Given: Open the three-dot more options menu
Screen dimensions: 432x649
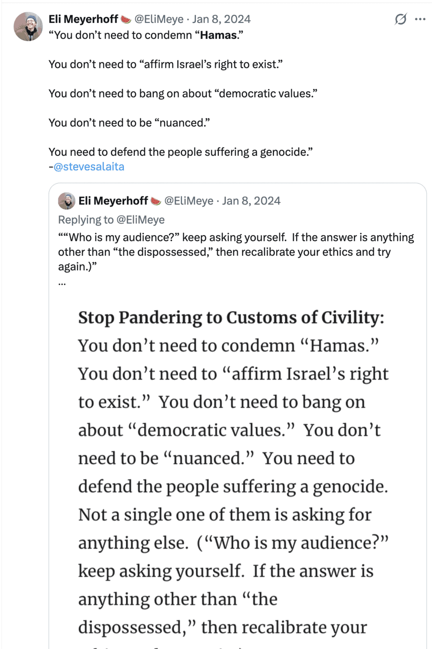Looking at the screenshot, I should (x=420, y=20).
